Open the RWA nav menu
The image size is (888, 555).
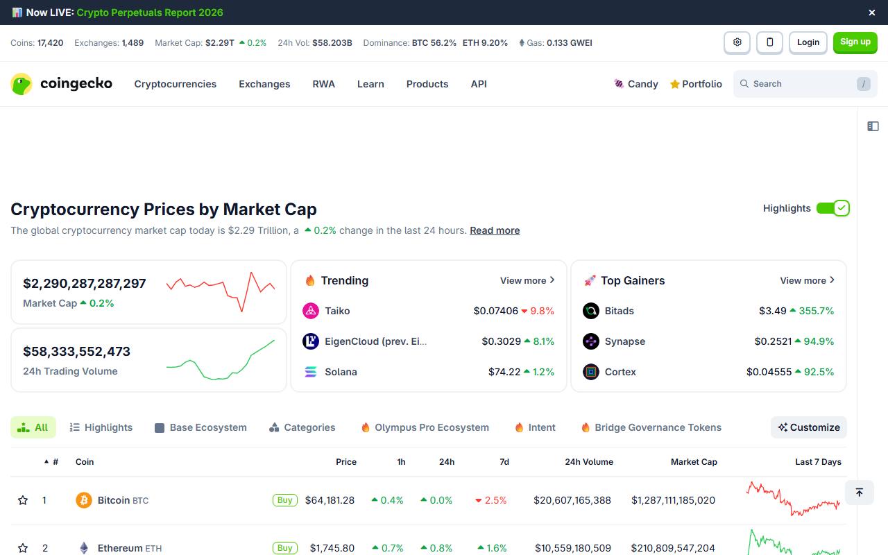pyautogui.click(x=323, y=84)
